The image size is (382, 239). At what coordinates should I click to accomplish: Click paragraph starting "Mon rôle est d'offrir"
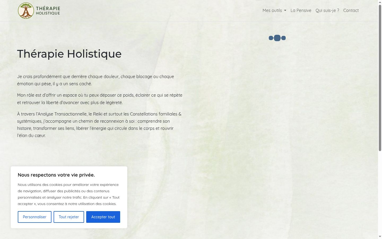click(x=100, y=99)
